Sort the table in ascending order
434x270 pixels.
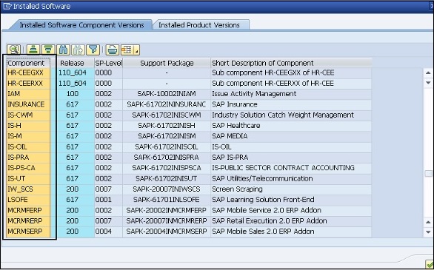pos(33,50)
